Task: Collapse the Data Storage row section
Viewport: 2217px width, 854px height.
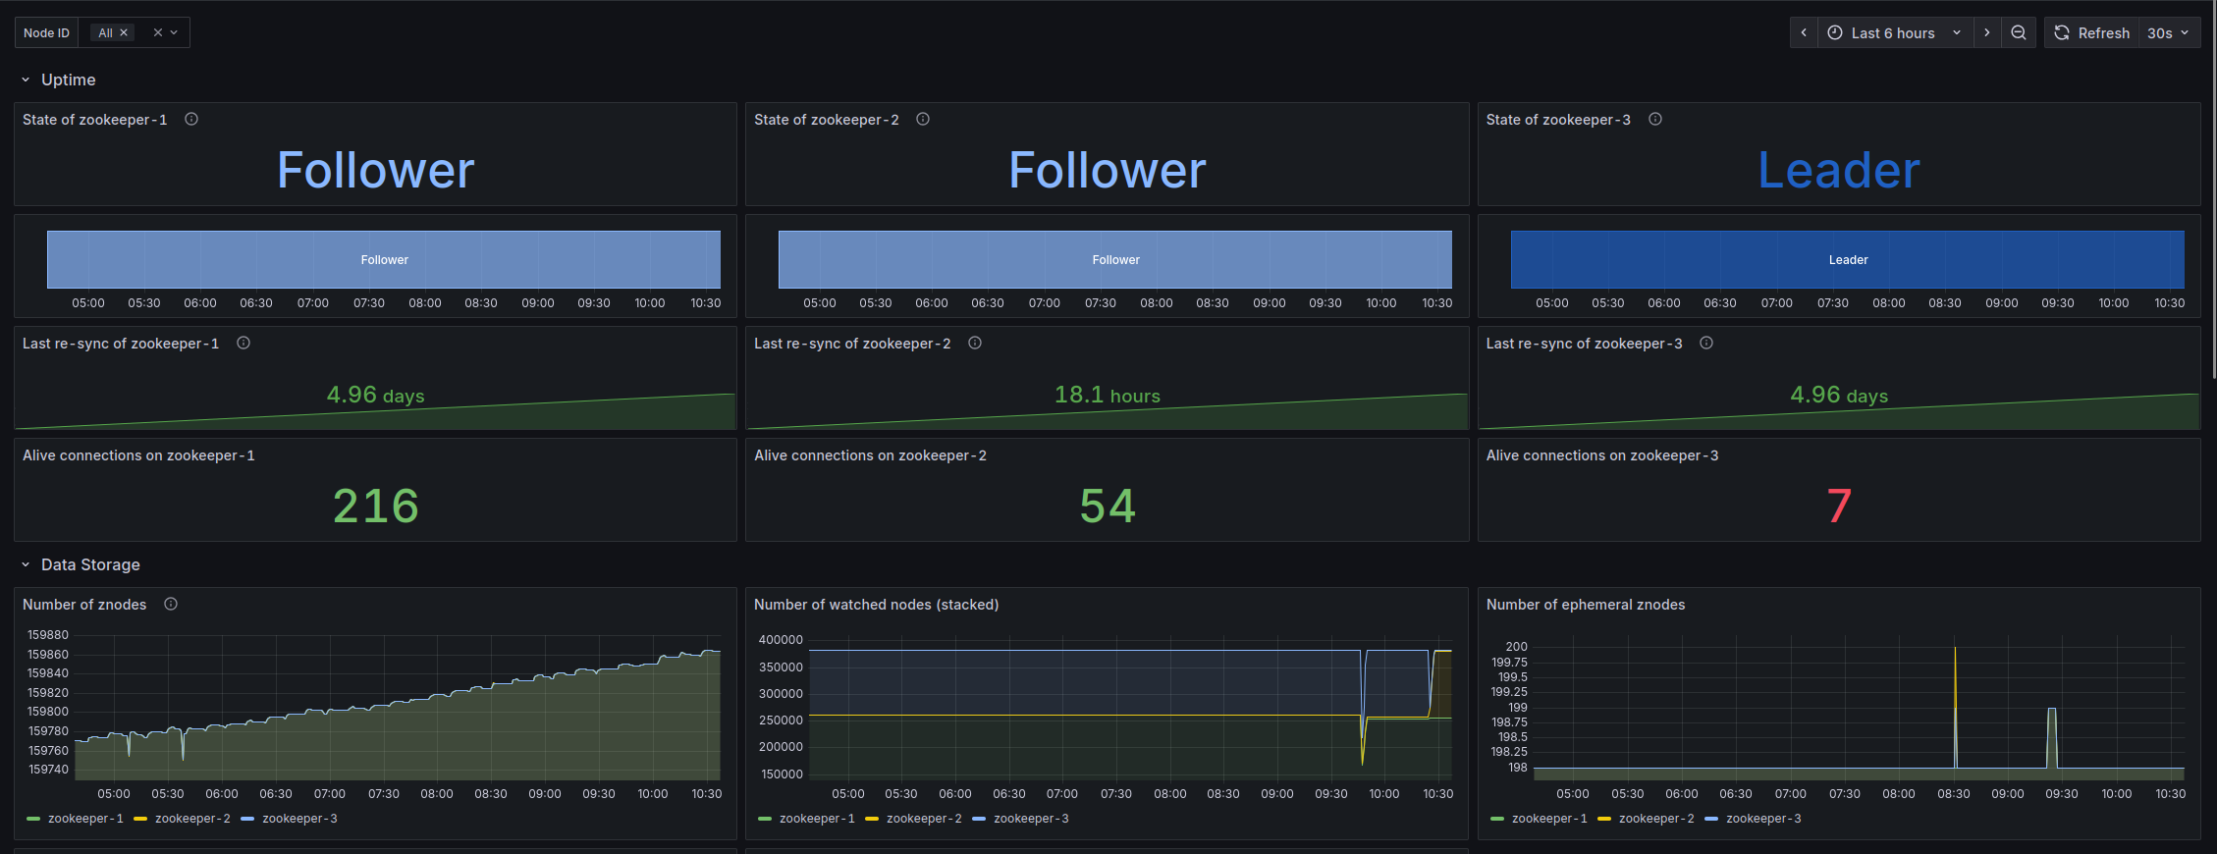Action: point(26,564)
